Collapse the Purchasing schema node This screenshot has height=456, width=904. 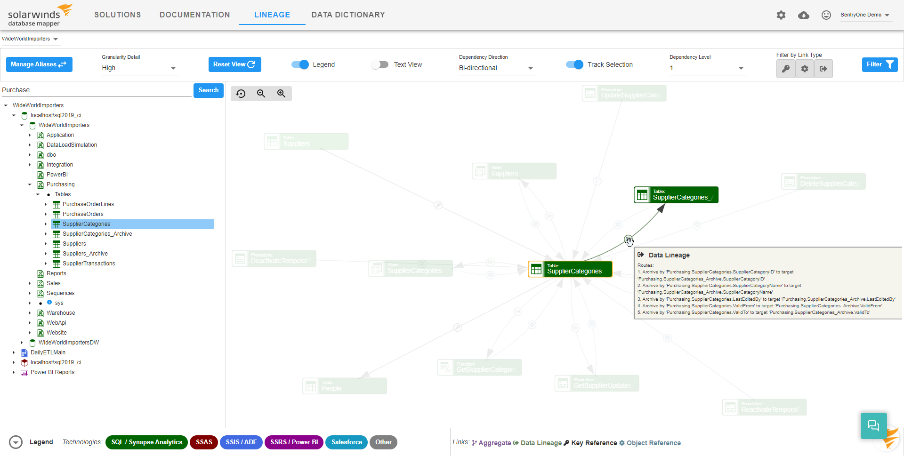click(x=30, y=184)
